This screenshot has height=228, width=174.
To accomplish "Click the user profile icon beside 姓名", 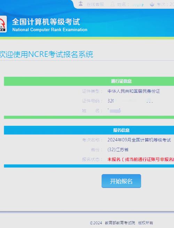I will (112, 4).
